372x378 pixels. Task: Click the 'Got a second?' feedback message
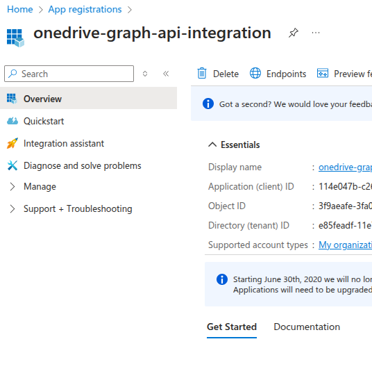tap(296, 104)
